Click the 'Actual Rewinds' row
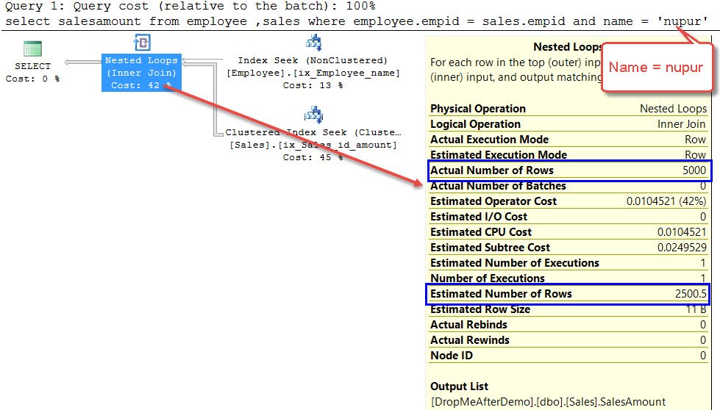 coord(568,340)
